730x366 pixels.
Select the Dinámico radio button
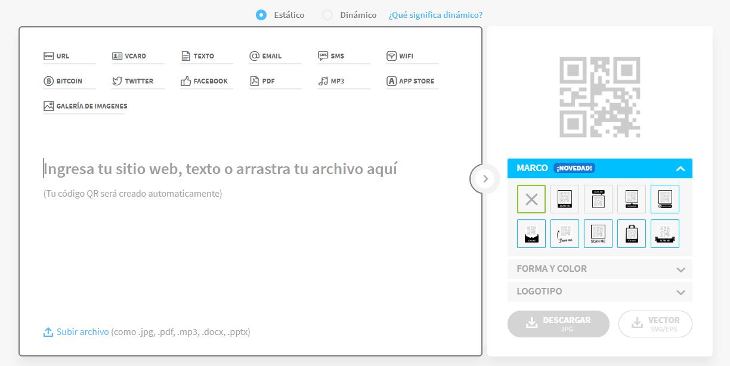click(x=327, y=15)
